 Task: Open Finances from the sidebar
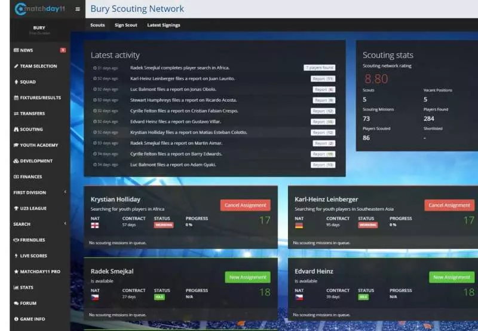(x=31, y=177)
